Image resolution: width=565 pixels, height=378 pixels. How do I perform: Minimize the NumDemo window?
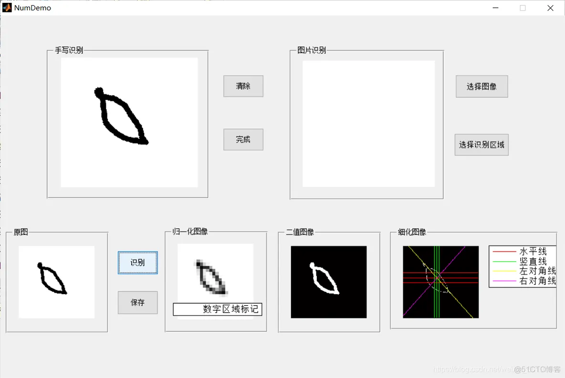(x=495, y=8)
